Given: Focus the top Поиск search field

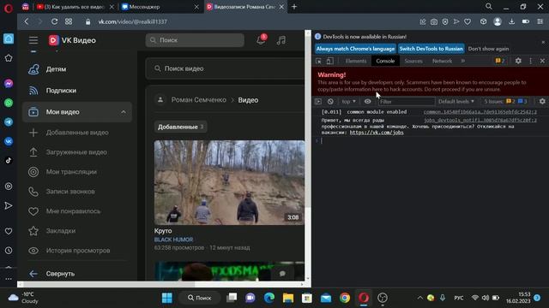Looking at the screenshot, I should tap(195, 40).
